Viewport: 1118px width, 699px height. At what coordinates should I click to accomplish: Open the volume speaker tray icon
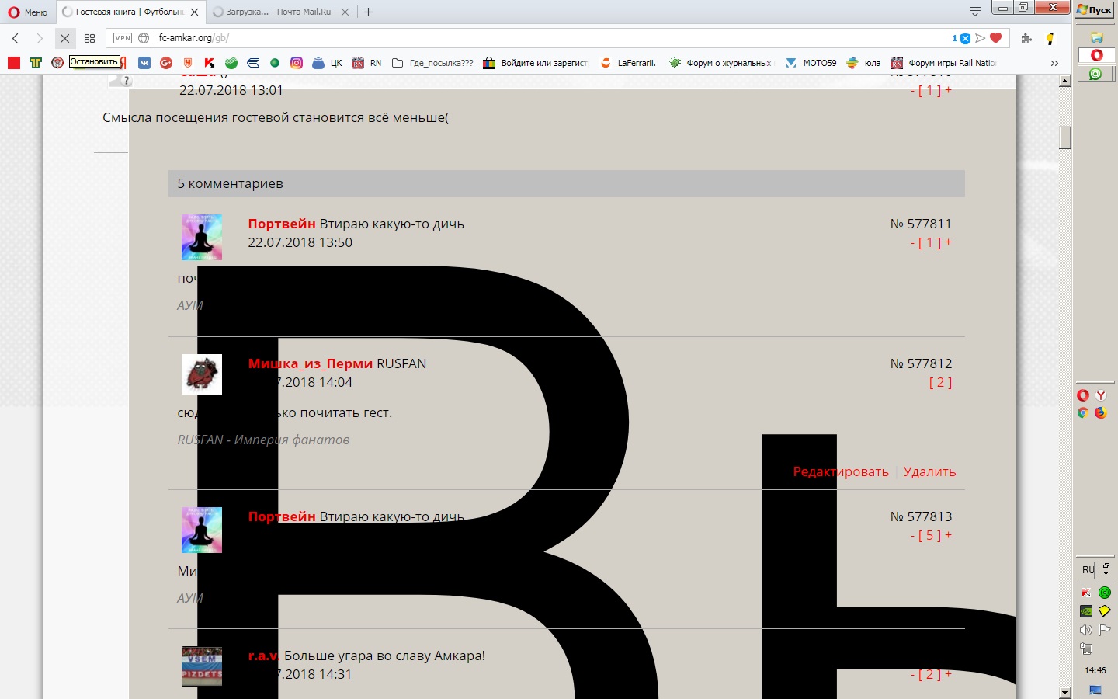coord(1086,630)
